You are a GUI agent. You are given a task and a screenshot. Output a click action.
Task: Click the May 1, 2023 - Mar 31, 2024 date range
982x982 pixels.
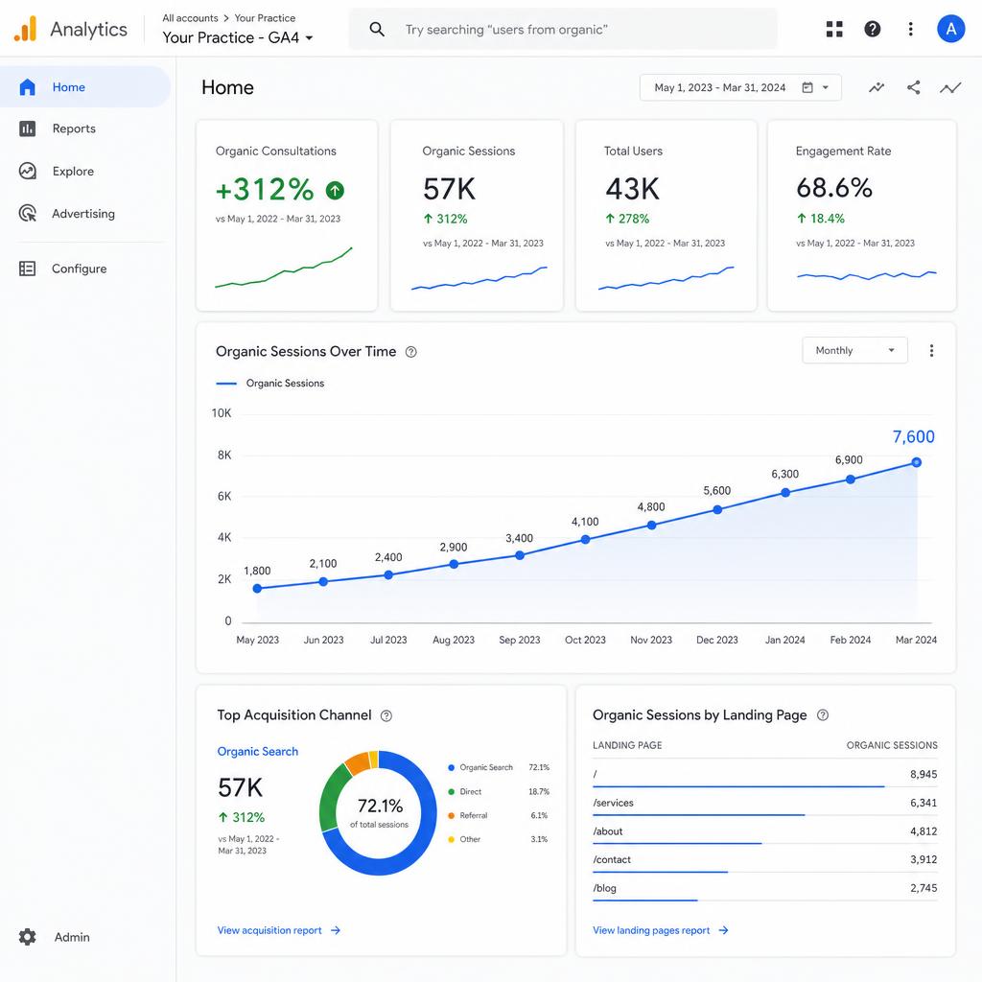[x=719, y=87]
